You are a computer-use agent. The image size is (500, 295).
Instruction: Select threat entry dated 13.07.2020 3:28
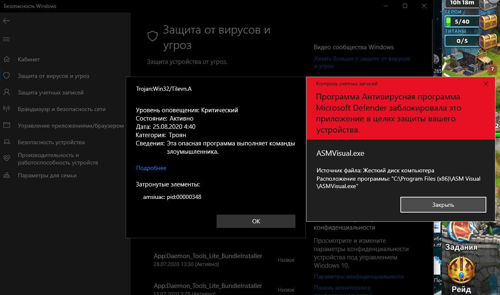(x=224, y=288)
